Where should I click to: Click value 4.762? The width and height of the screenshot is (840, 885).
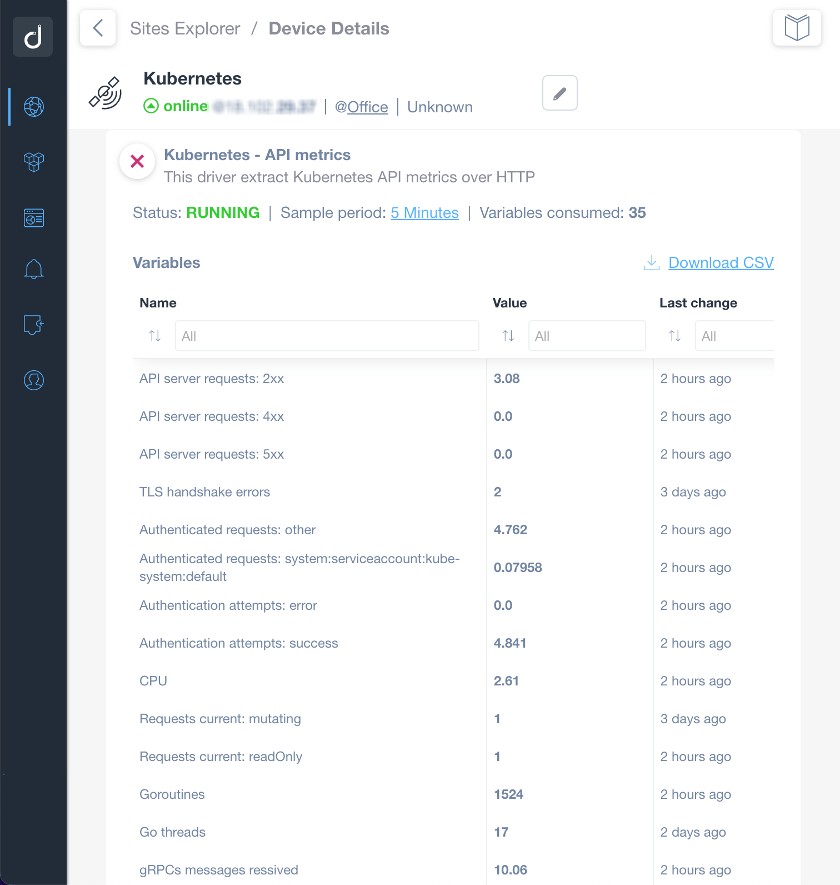511,530
